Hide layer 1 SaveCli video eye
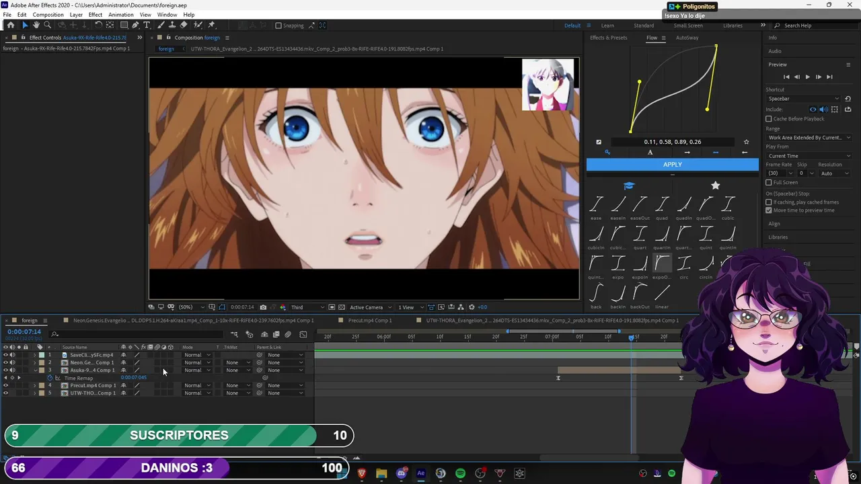 coord(5,355)
